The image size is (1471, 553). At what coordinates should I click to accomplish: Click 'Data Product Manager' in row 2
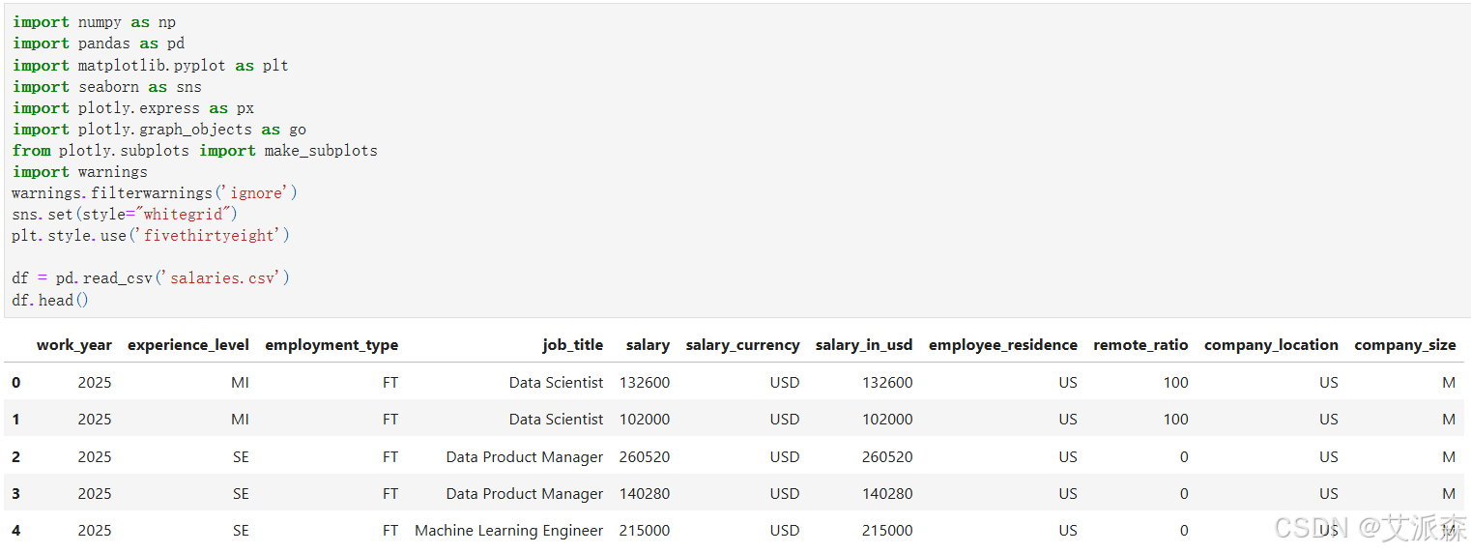(x=525, y=457)
